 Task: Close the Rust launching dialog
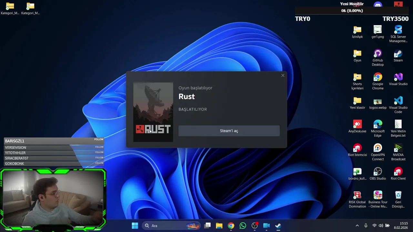[x=283, y=75]
